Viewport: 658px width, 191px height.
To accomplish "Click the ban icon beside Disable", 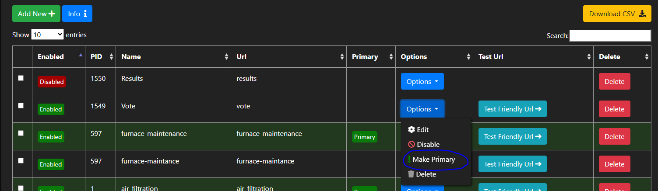I will pos(412,145).
